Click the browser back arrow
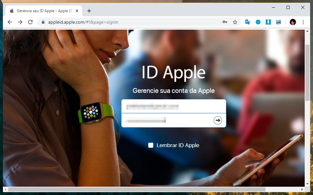The height and width of the screenshot is (195, 313). [10, 22]
